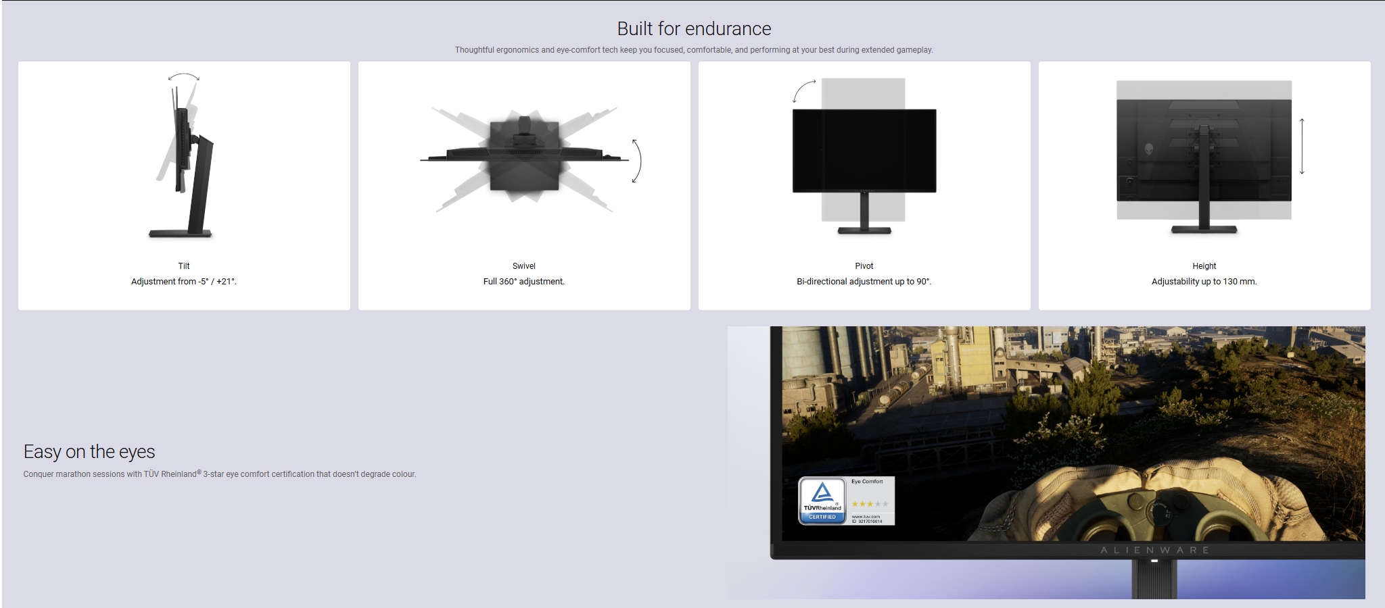Click the Alienware logo on monitor bezel
Image resolution: width=1385 pixels, height=608 pixels.
pos(1155,550)
